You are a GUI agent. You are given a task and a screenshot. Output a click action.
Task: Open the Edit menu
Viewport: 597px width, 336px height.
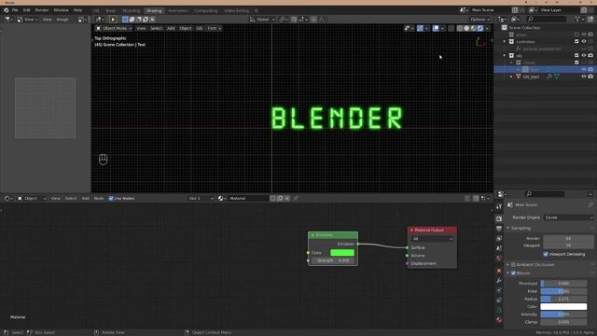(x=27, y=10)
